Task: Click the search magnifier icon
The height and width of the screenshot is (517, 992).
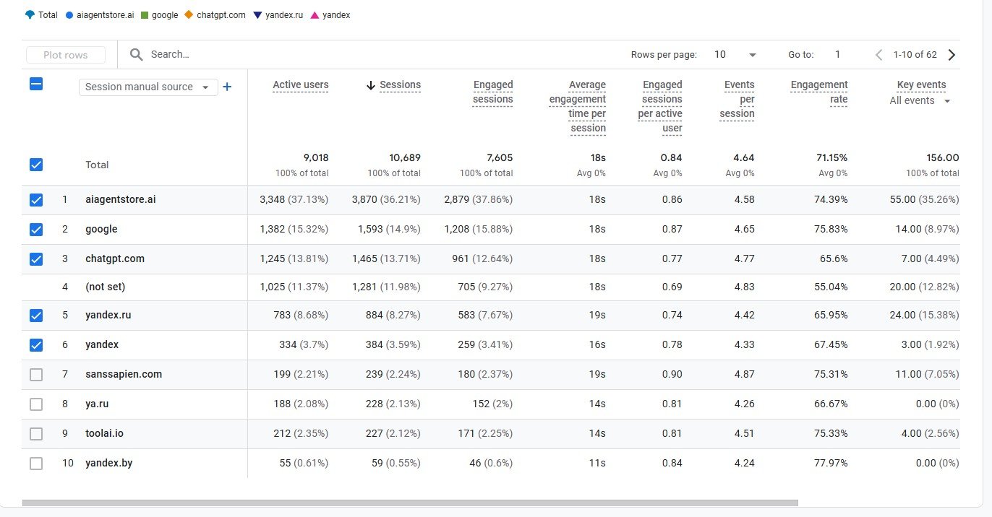Action: tap(136, 55)
